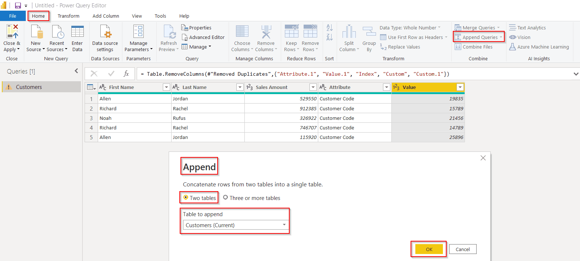Switch to the Tools tab

pyautogui.click(x=160, y=16)
